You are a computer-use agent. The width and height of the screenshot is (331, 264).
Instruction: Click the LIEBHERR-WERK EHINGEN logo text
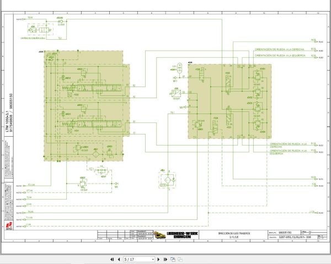[x=183, y=235]
